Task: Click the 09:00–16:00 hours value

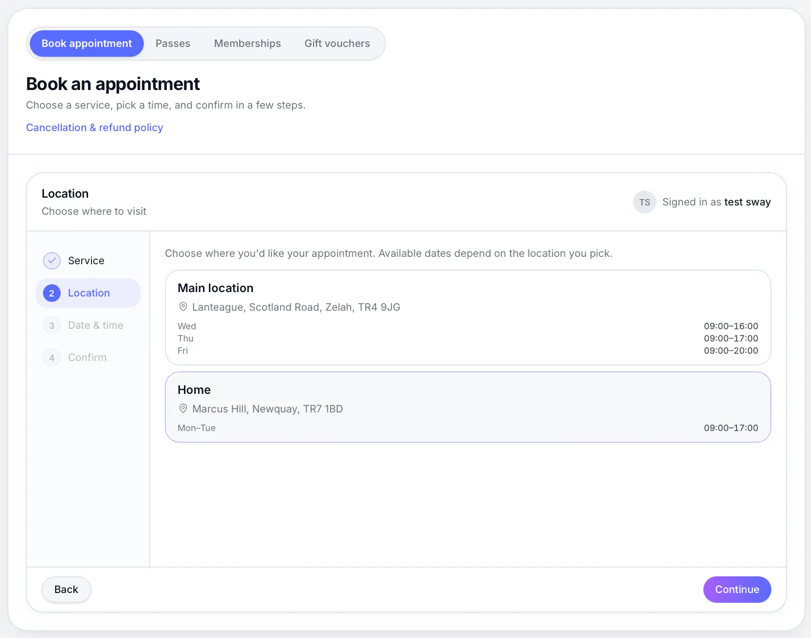Action: click(731, 326)
